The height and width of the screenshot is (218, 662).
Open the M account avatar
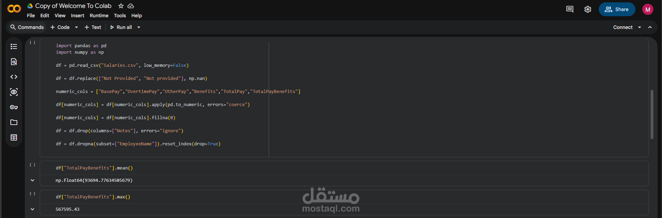tap(648, 9)
